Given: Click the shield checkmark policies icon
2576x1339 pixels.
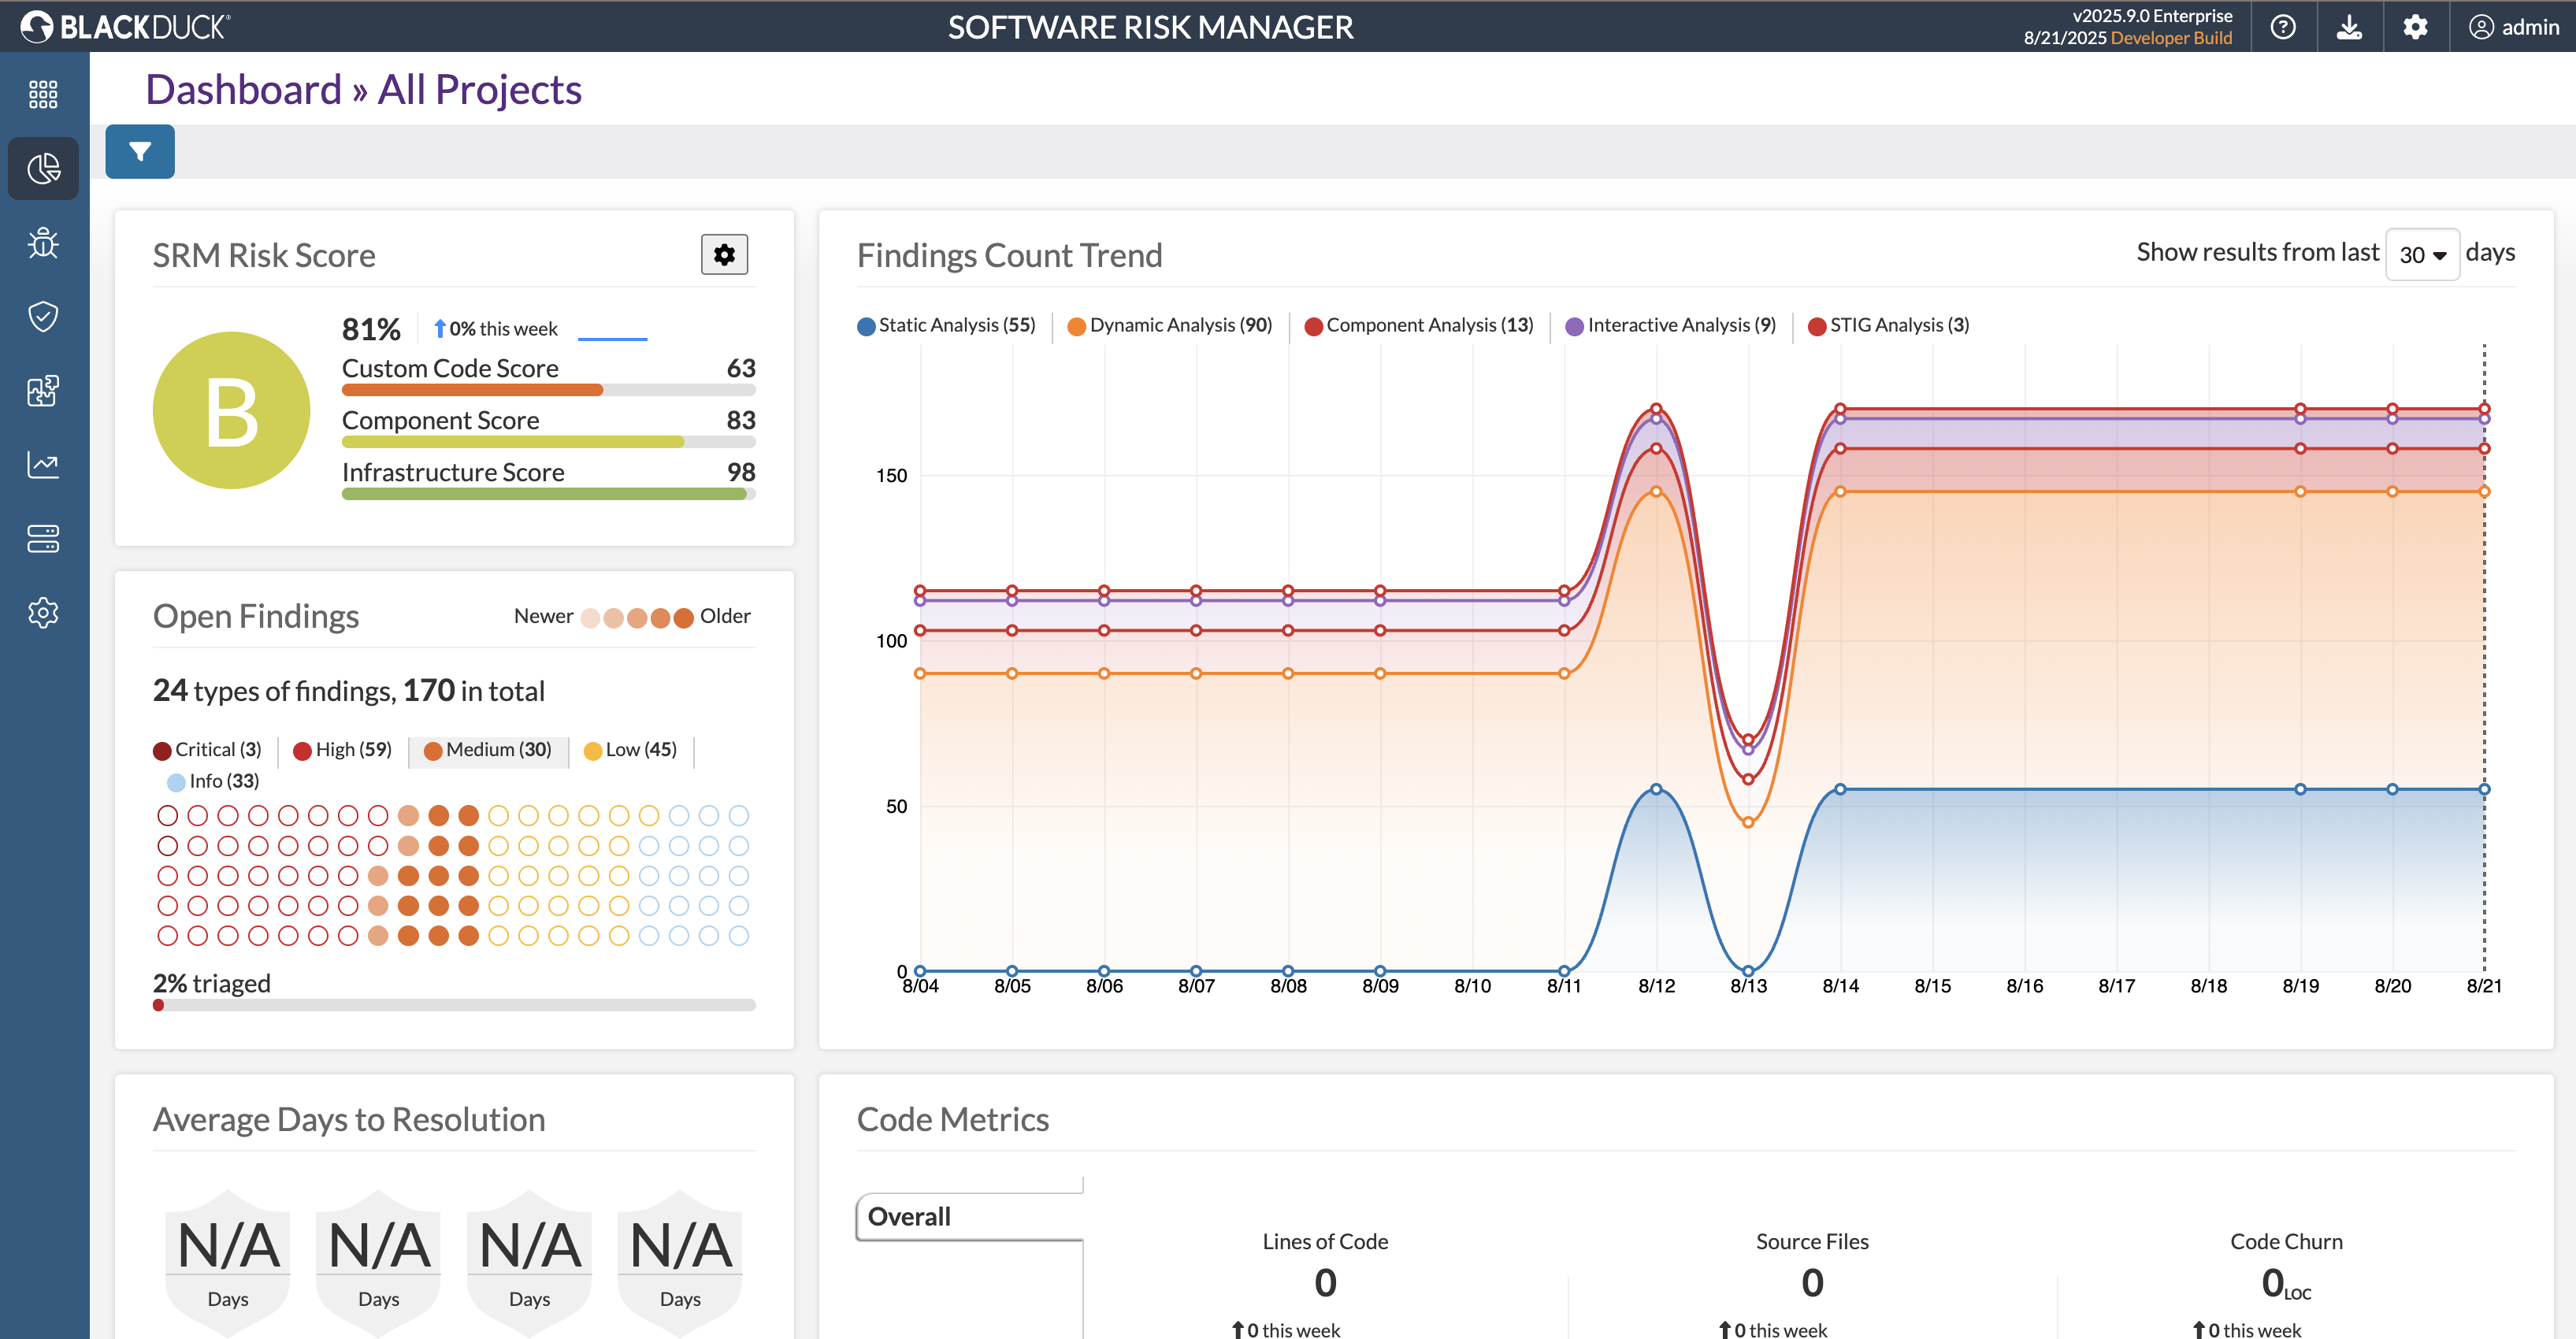Looking at the screenshot, I should [x=43, y=316].
